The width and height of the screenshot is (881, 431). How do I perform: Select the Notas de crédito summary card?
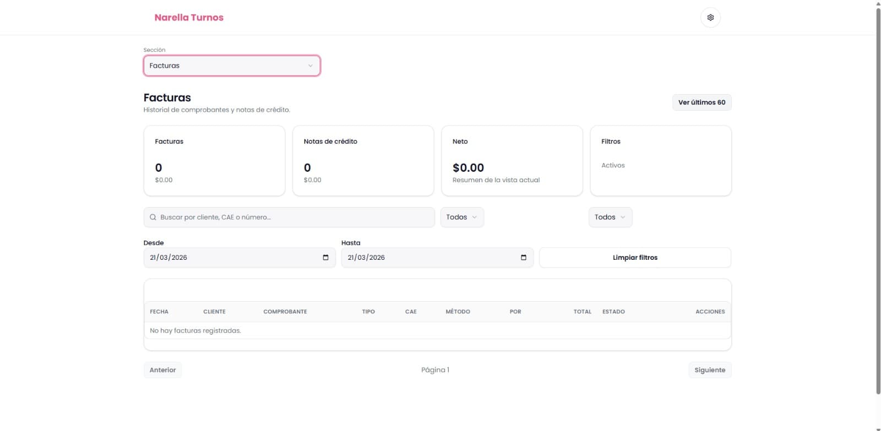coord(363,161)
